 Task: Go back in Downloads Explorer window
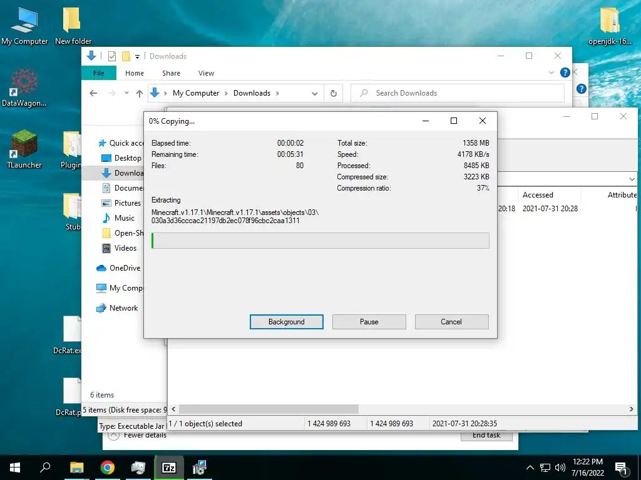pyautogui.click(x=93, y=93)
